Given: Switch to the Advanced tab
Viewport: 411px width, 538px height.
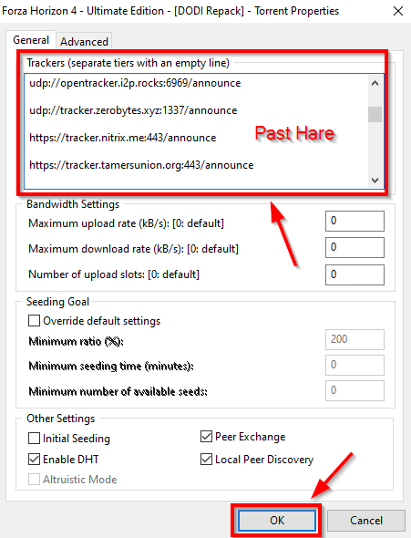Looking at the screenshot, I should (84, 42).
